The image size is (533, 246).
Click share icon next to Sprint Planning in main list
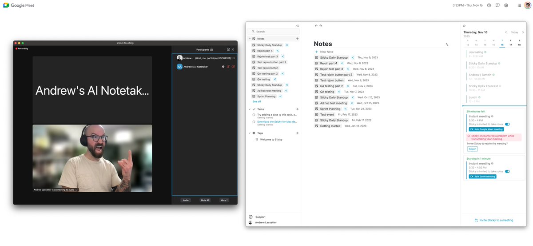(345, 109)
